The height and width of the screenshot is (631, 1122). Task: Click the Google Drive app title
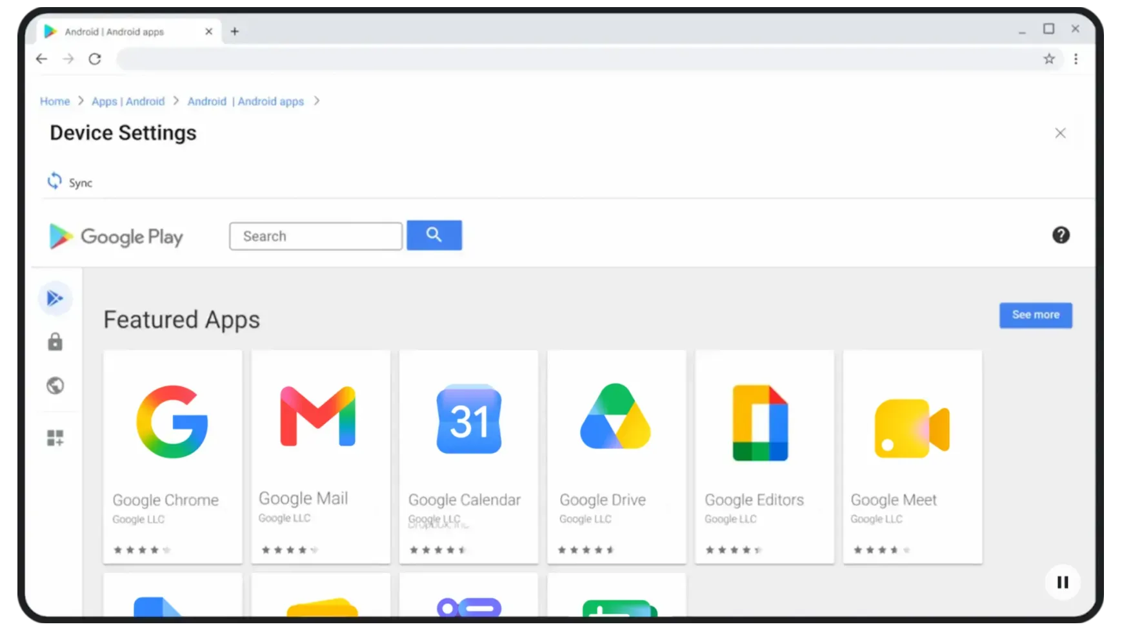(603, 500)
